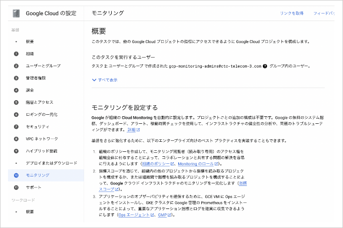Click the フィードバック link at top right

(324, 14)
